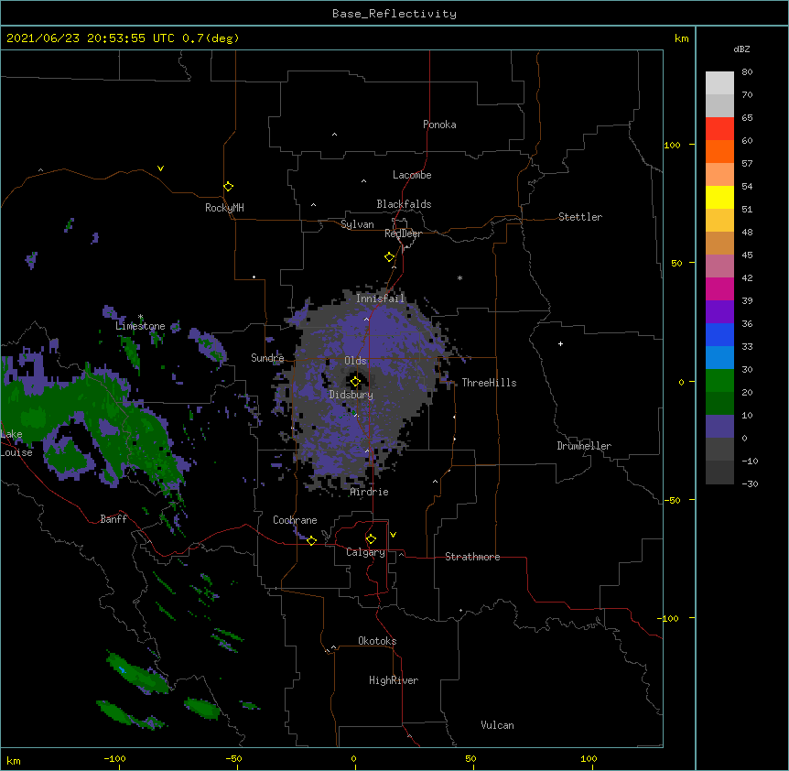
Task: Click the Strathmore city label
Action: pos(472,557)
